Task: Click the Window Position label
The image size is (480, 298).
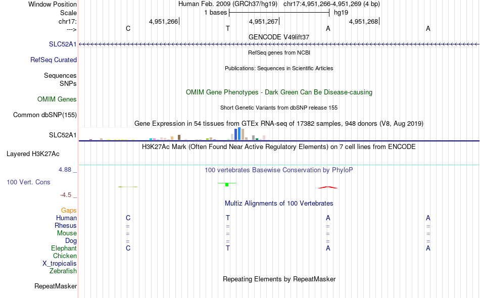Action: 53,4
